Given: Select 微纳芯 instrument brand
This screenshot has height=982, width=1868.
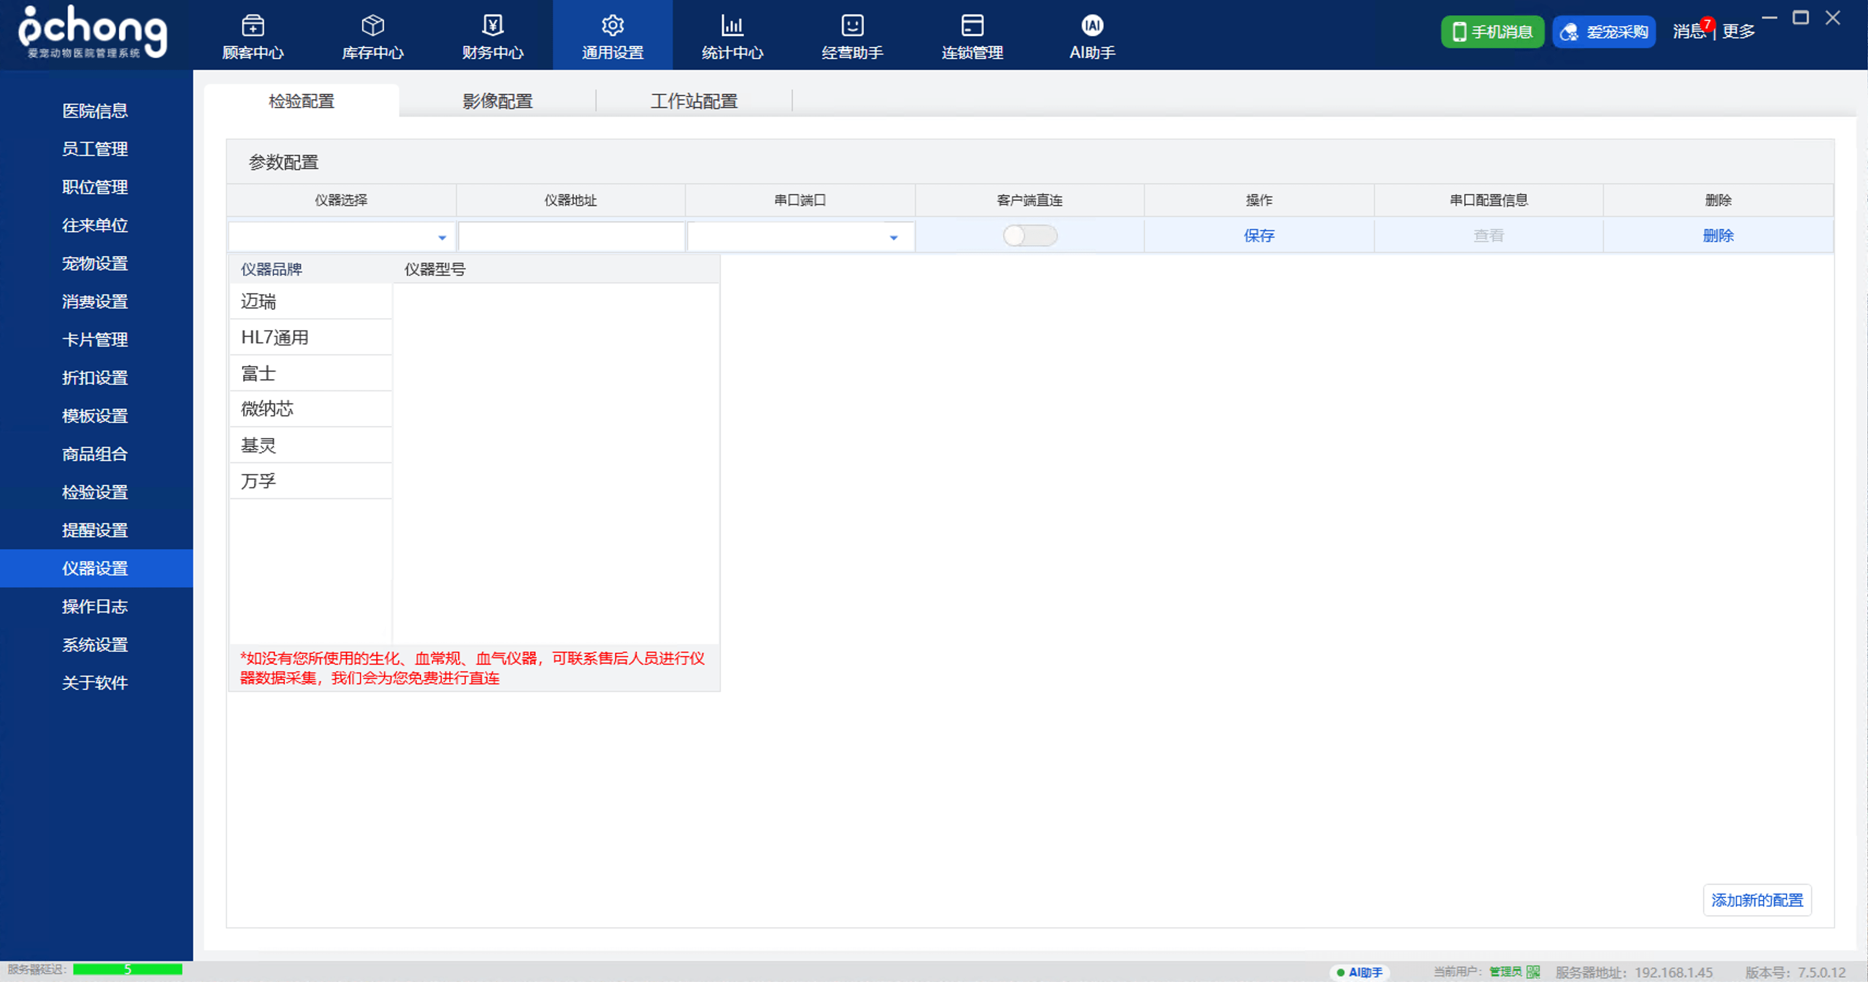Looking at the screenshot, I should click(x=311, y=409).
